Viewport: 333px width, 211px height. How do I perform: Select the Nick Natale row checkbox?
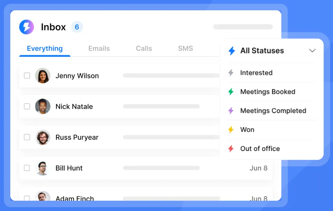pyautogui.click(x=27, y=106)
